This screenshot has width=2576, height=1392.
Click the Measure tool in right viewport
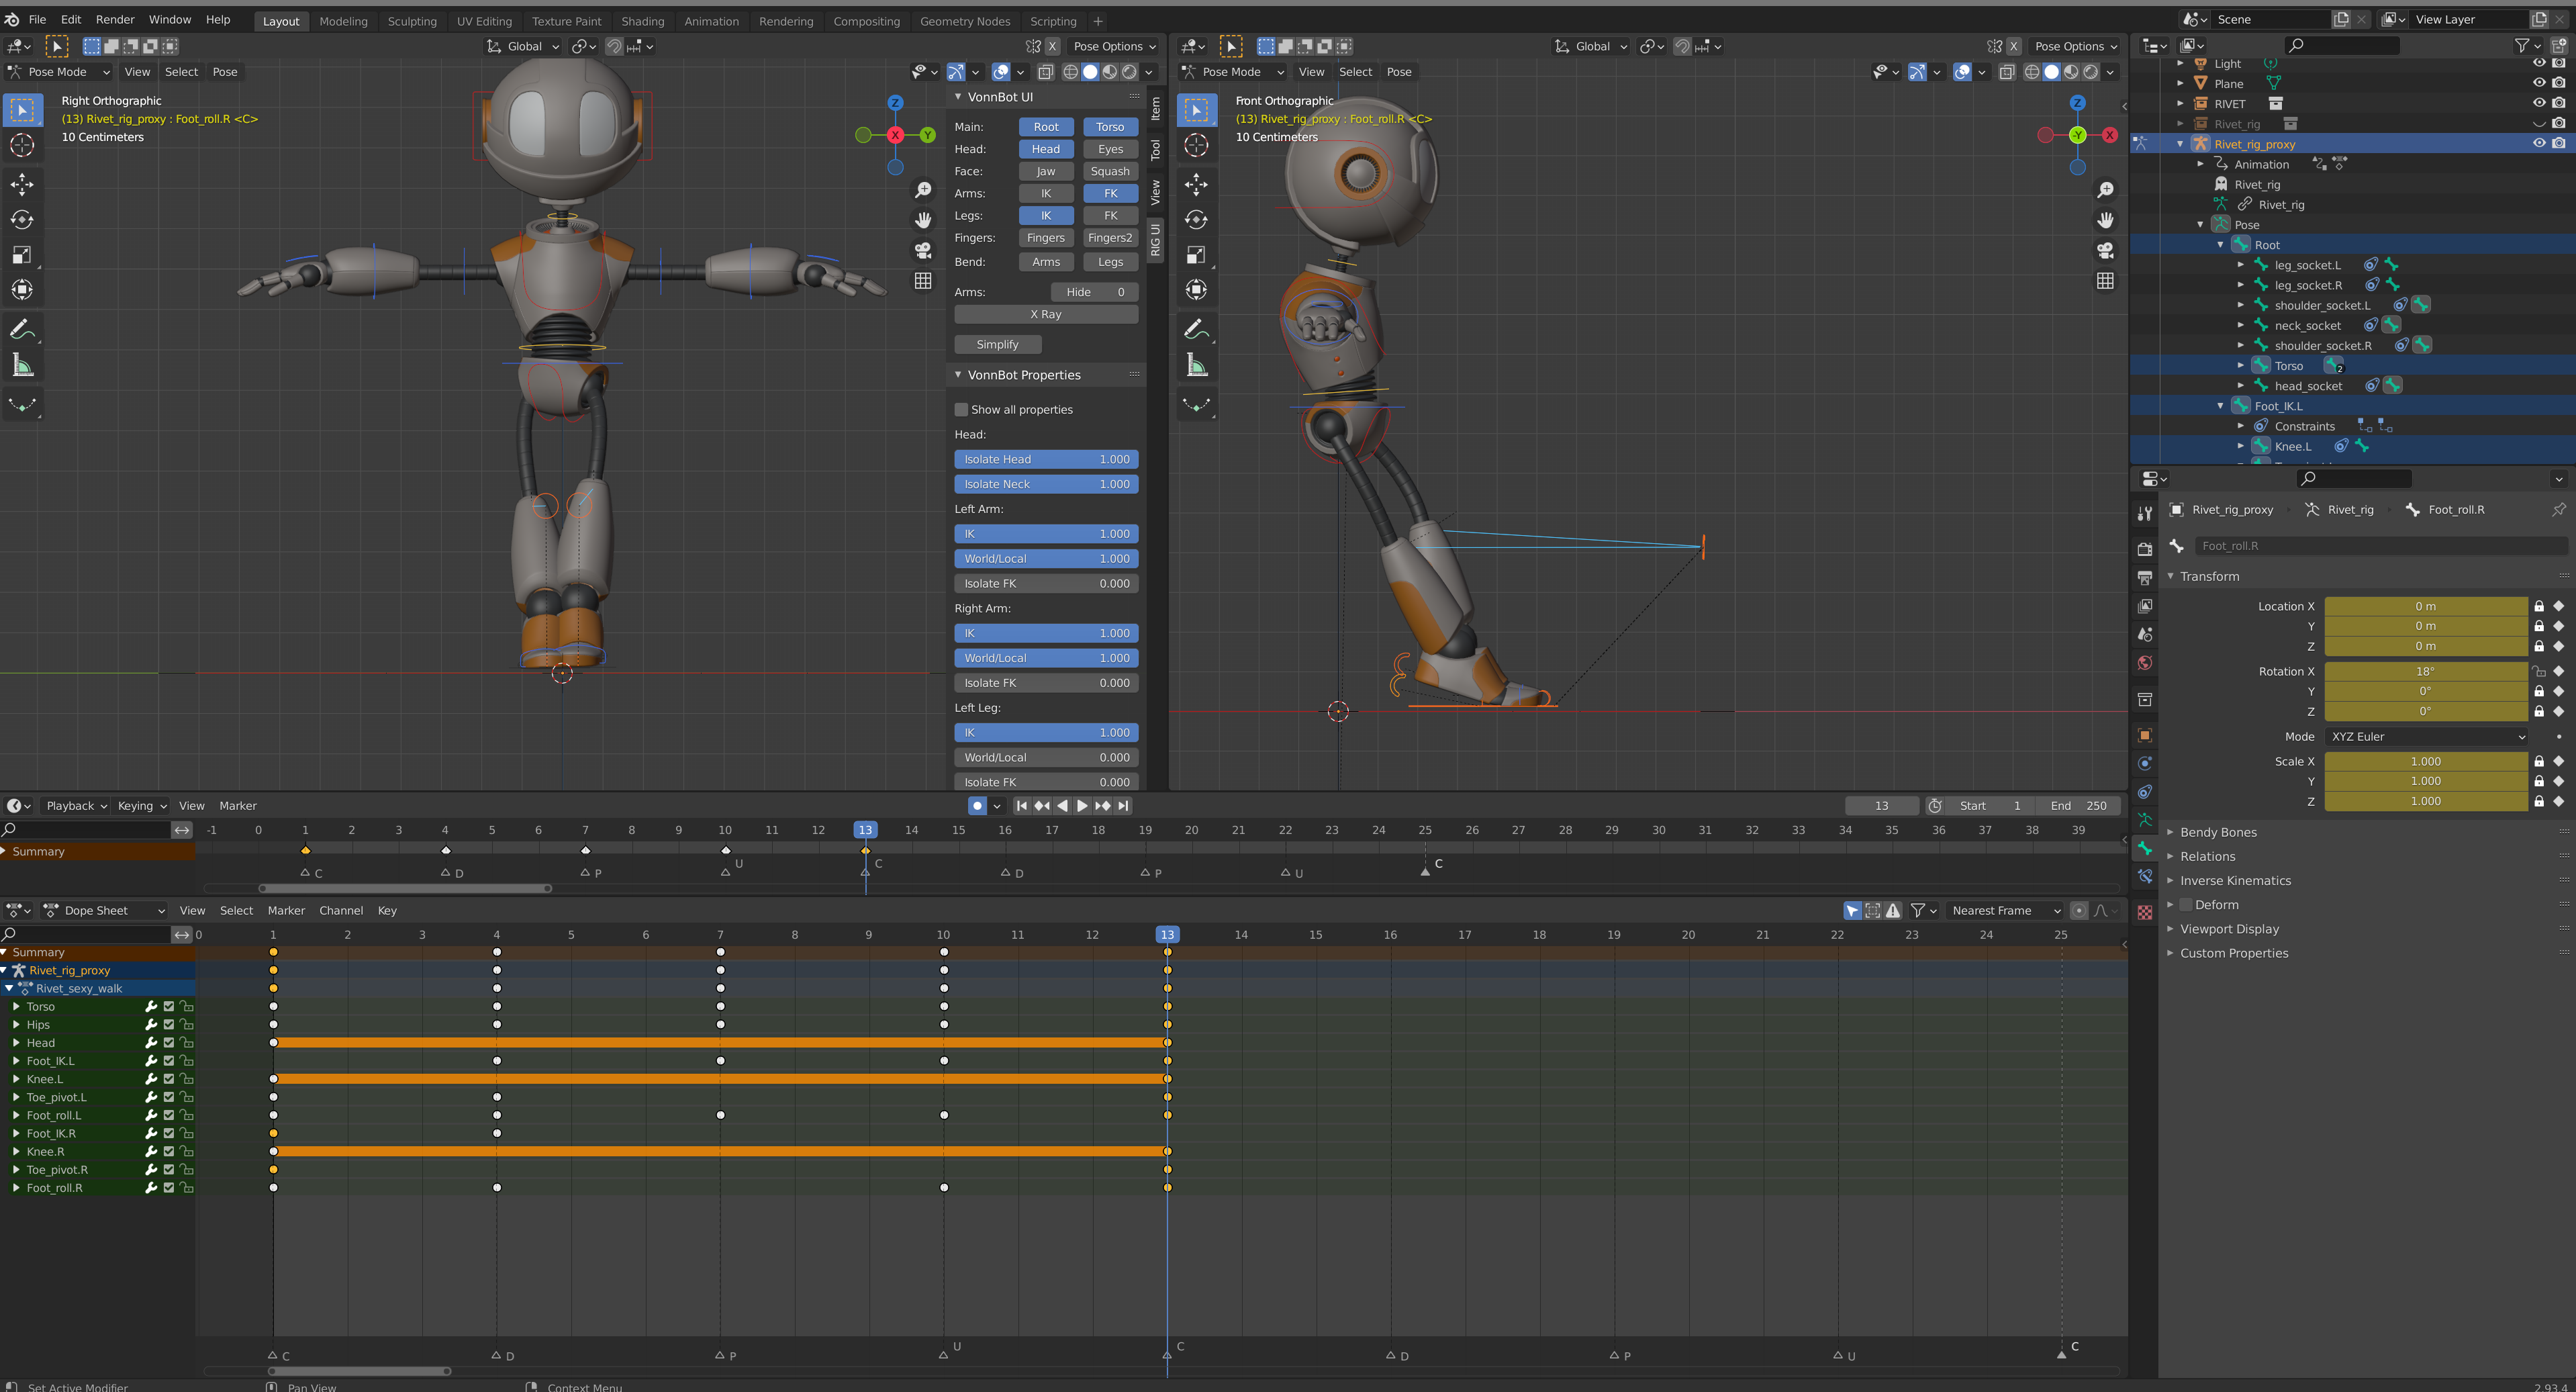coord(1196,365)
